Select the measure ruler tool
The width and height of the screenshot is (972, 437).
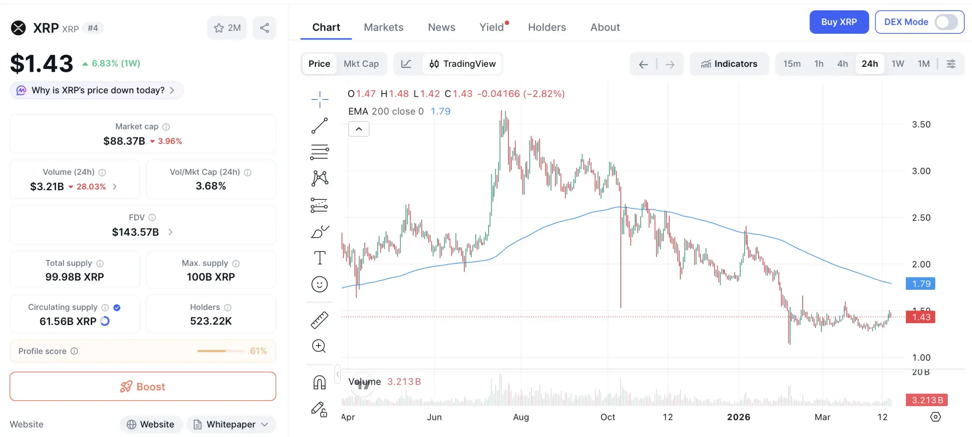pos(320,320)
